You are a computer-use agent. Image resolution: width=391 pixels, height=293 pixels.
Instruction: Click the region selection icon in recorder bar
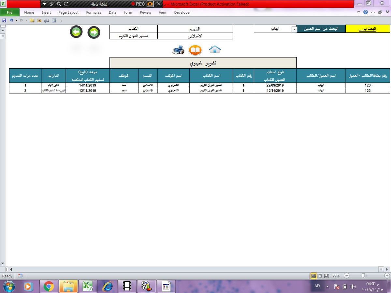click(x=66, y=4)
